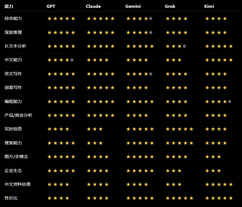Click the 搜索能力 row label
Screen dimensions: 242x207
tap(13, 143)
